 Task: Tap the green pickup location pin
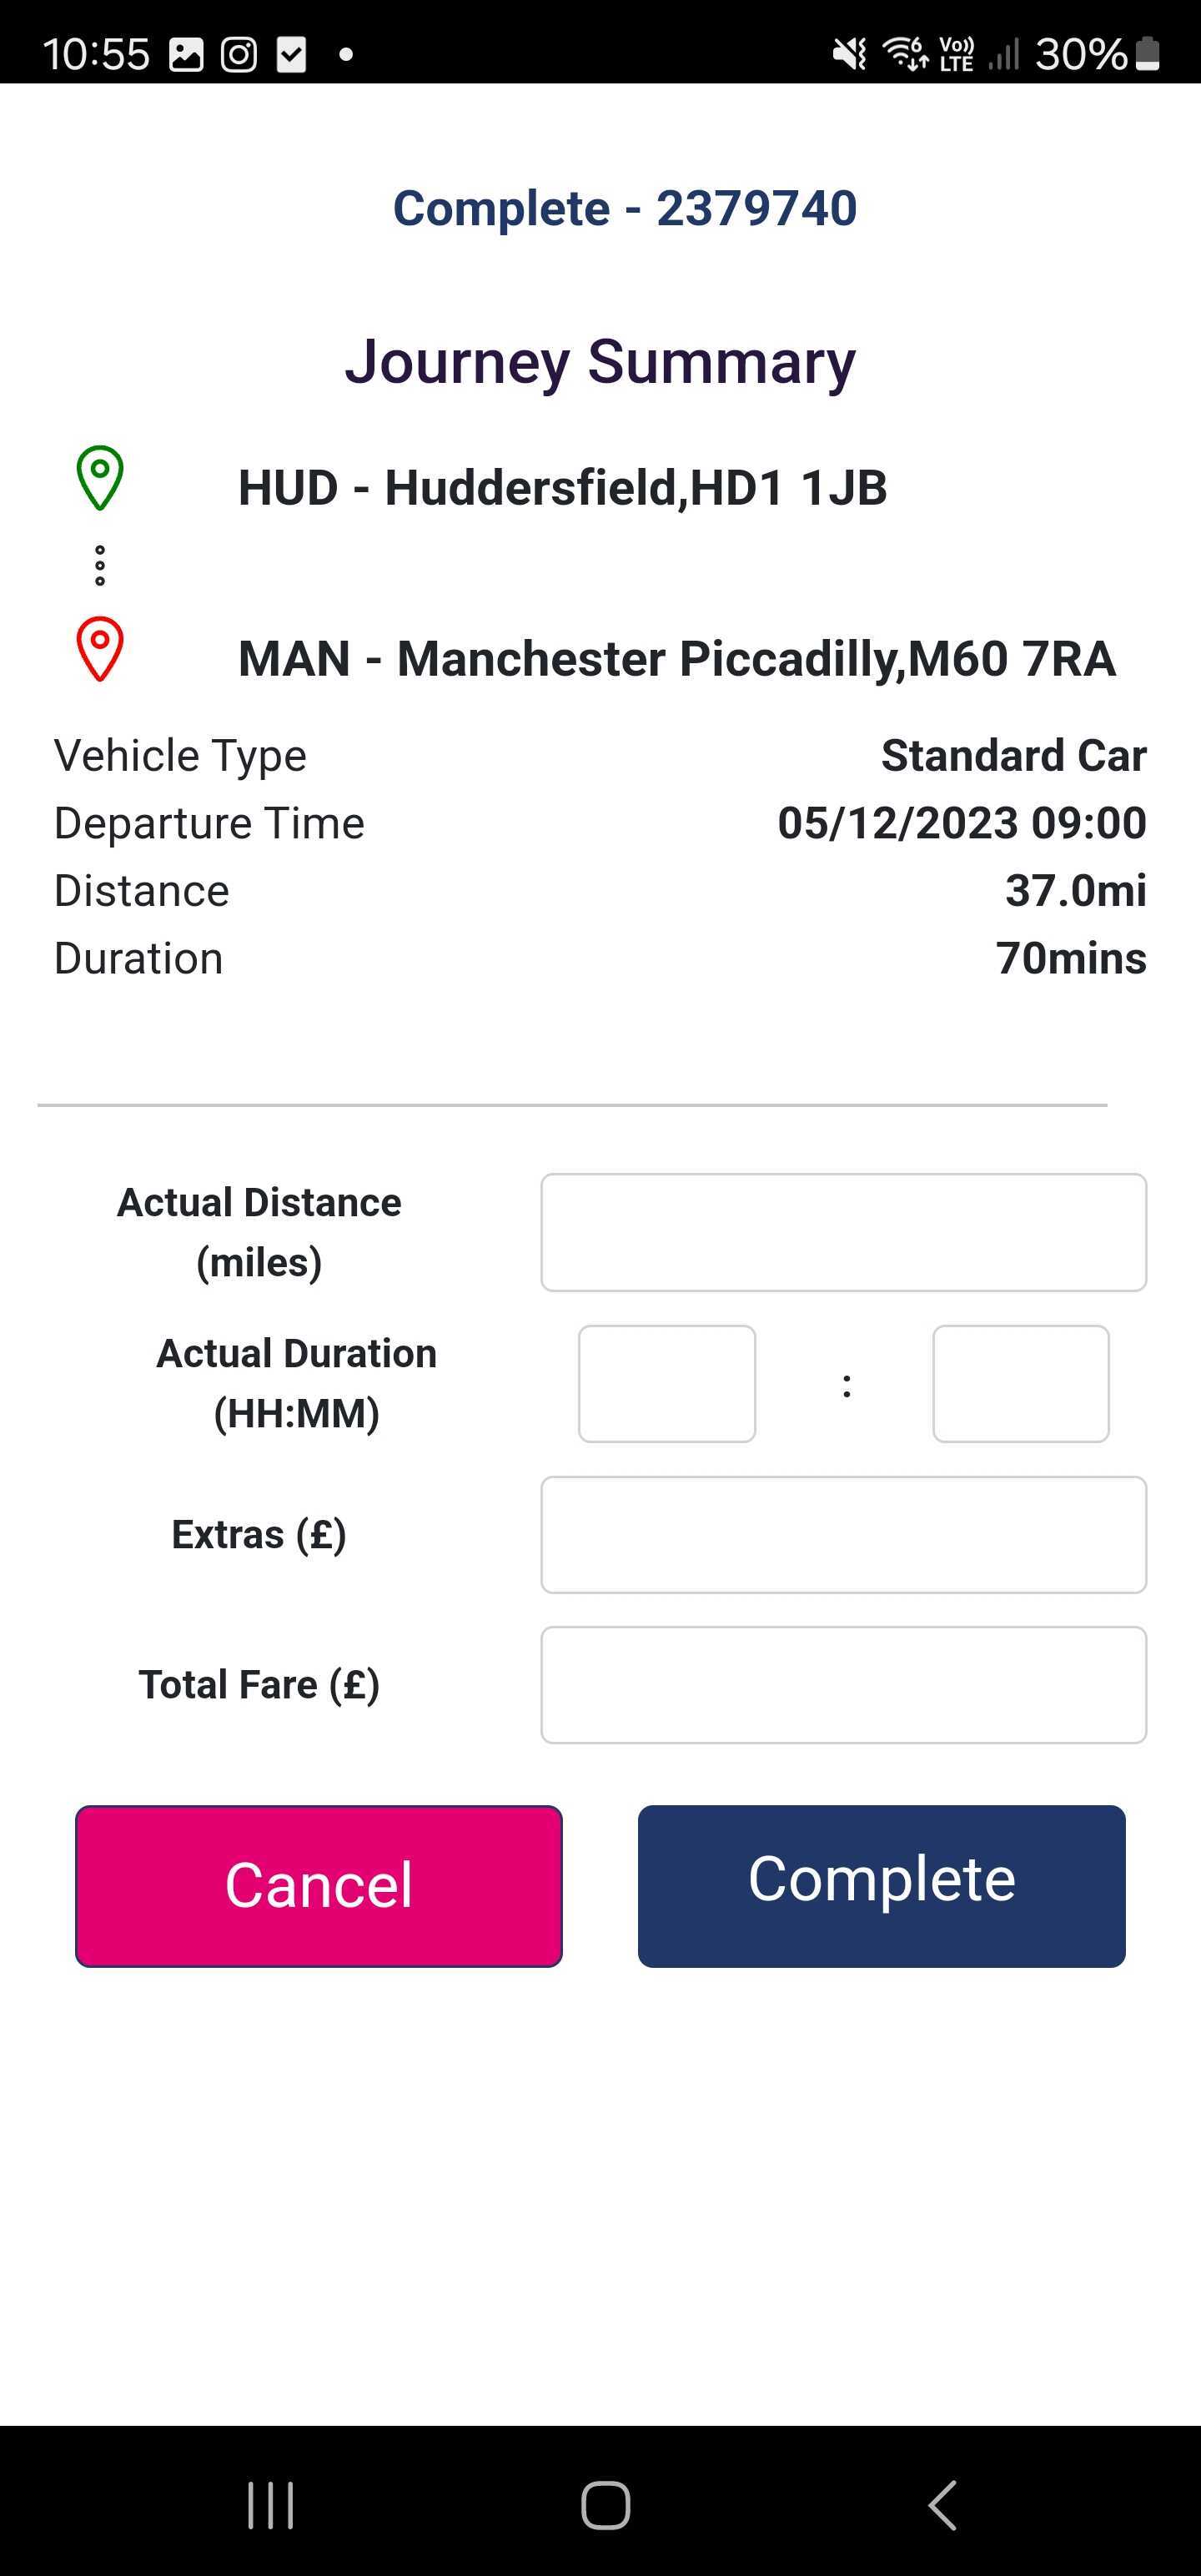tap(100, 477)
